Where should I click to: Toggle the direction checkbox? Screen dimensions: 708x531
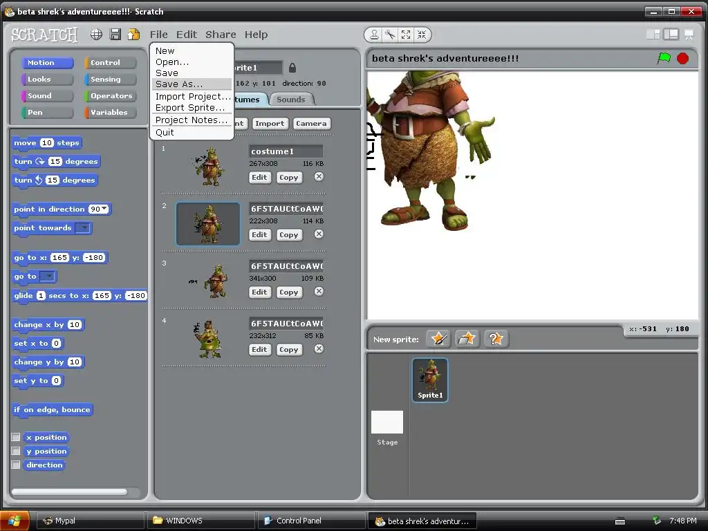[16, 465]
